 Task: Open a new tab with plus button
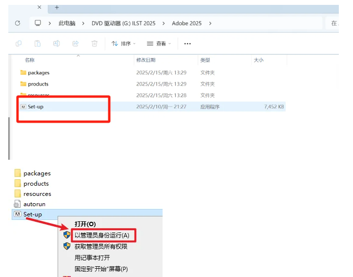click(57, 7)
